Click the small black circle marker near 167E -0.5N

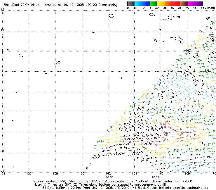click(173, 137)
